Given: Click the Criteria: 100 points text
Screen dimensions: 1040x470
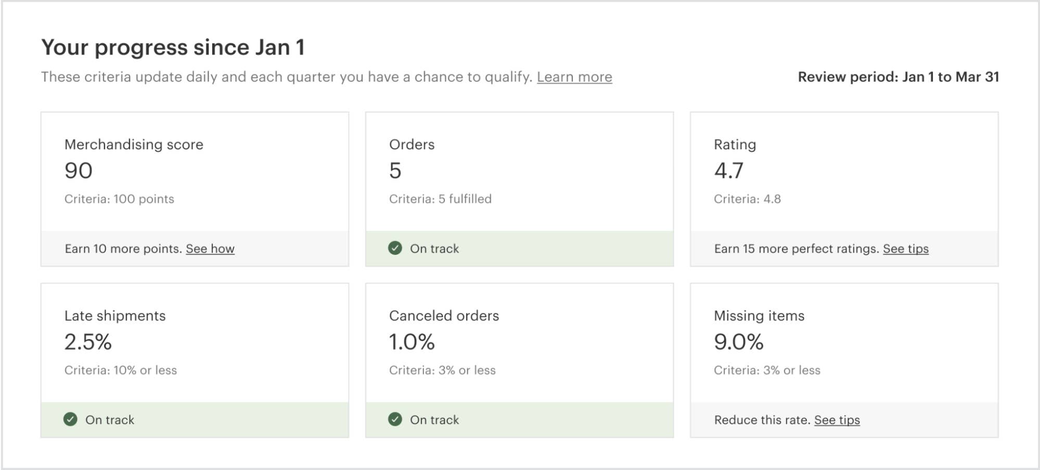Looking at the screenshot, I should [x=119, y=199].
